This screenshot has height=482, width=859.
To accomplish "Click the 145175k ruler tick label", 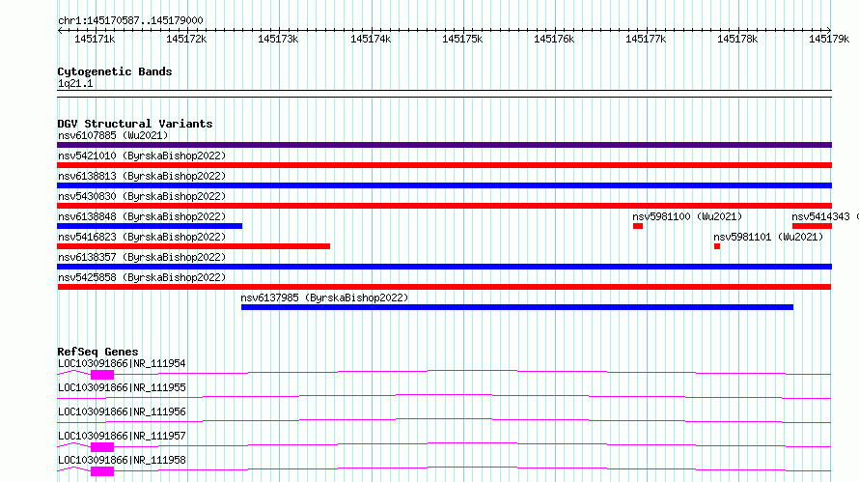I will point(462,39).
